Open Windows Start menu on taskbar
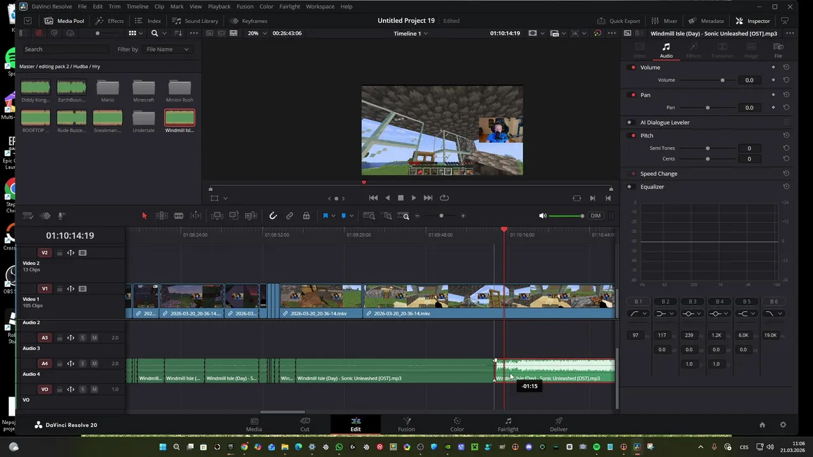813x457 pixels. tap(163, 447)
